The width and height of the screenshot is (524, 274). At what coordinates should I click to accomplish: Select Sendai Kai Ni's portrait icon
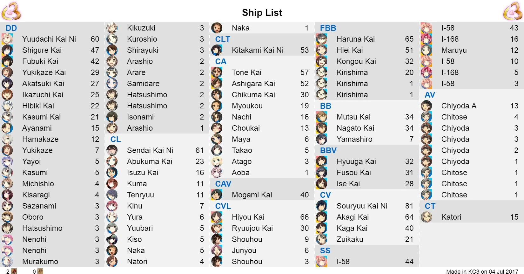coord(112,150)
